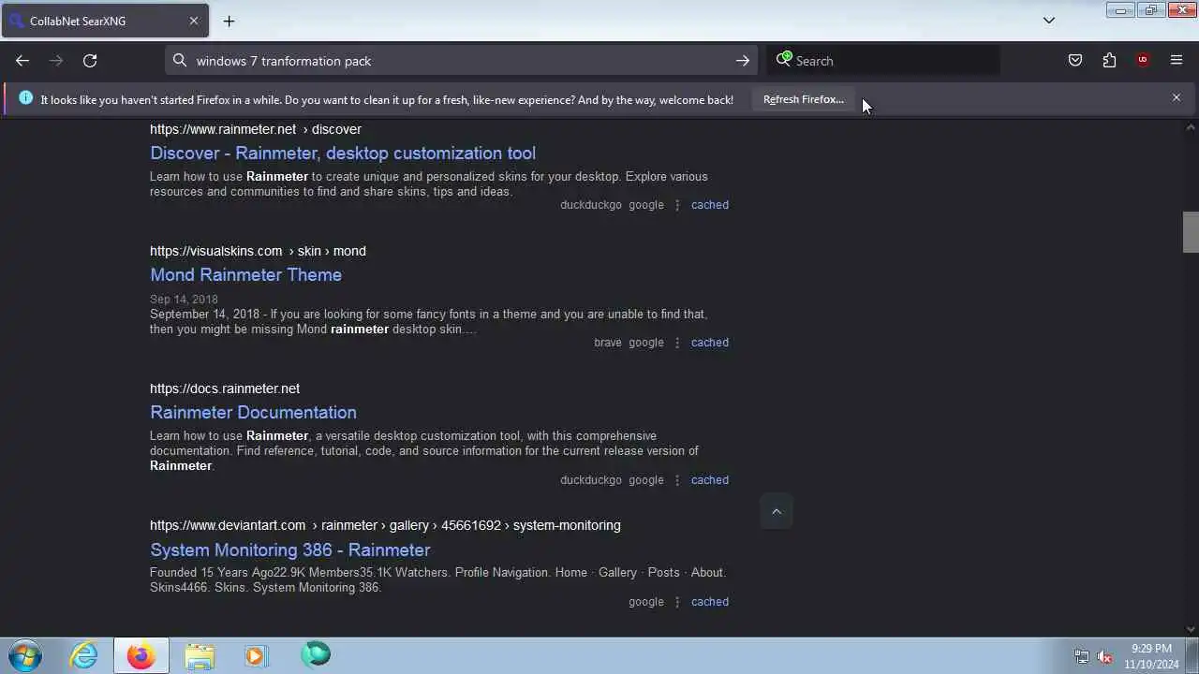1199x674 pixels.
Task: Click notification info icon
Action: tap(25, 98)
